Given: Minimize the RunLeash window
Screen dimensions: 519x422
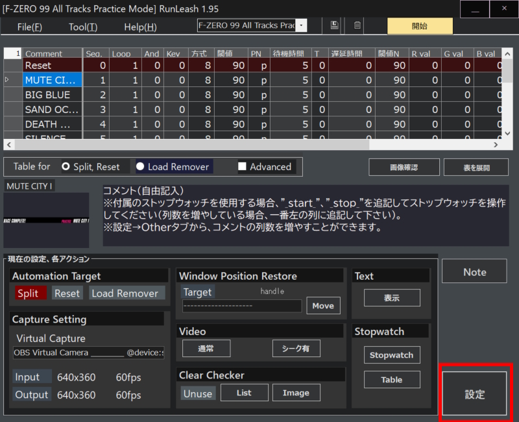Looking at the screenshot, I should point(475,9).
